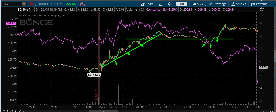Click the SPY H: 209.85 value
276x112 pixels.
click(x=200, y=10)
